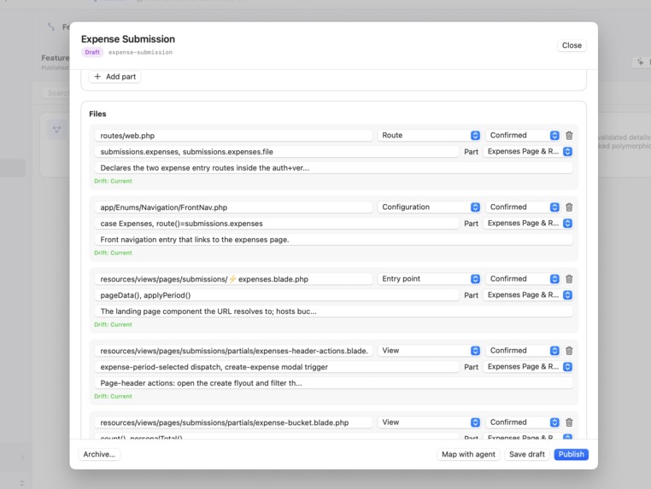Edit the app/Enums/Navigation/FrontNav.php path field
This screenshot has width=651, height=489.
[233, 207]
